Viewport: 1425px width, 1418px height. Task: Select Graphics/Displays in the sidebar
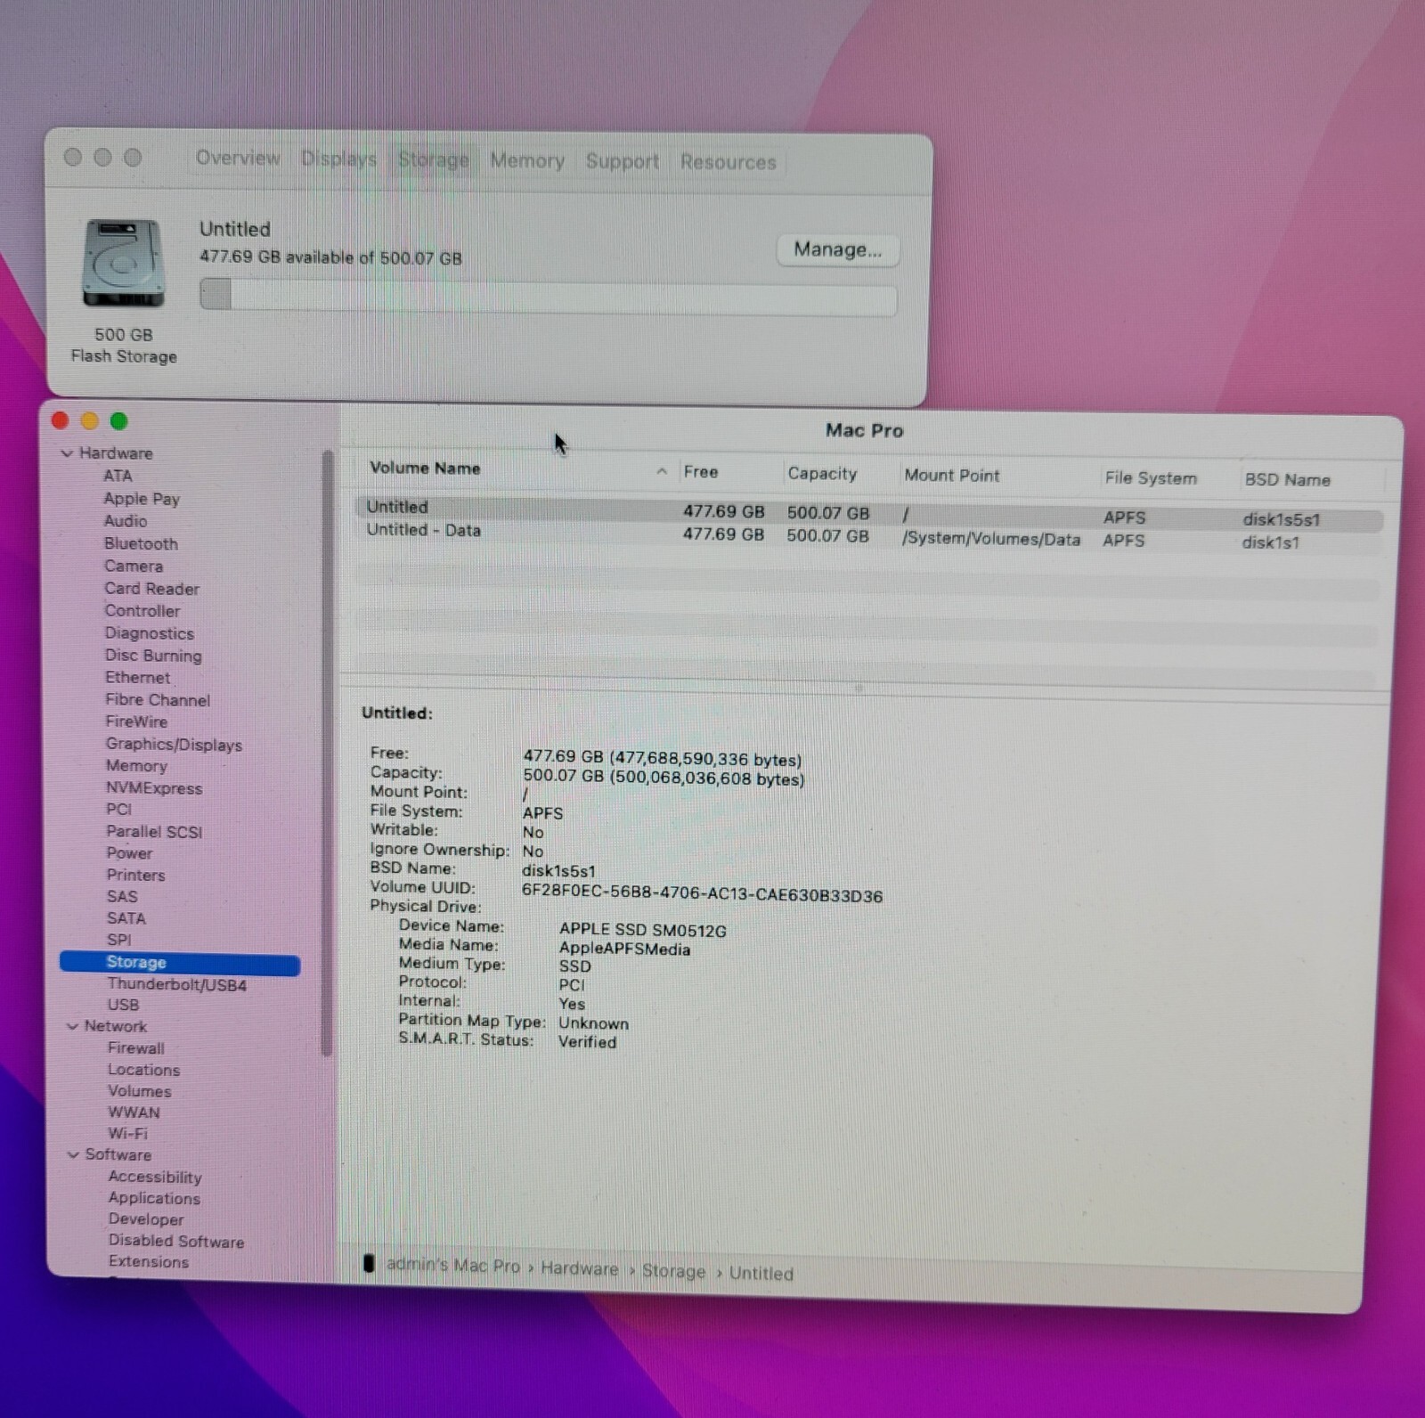coord(174,745)
